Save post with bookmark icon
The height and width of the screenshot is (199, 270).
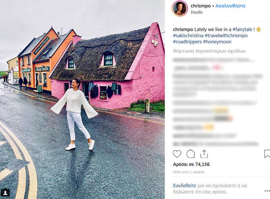267,154
